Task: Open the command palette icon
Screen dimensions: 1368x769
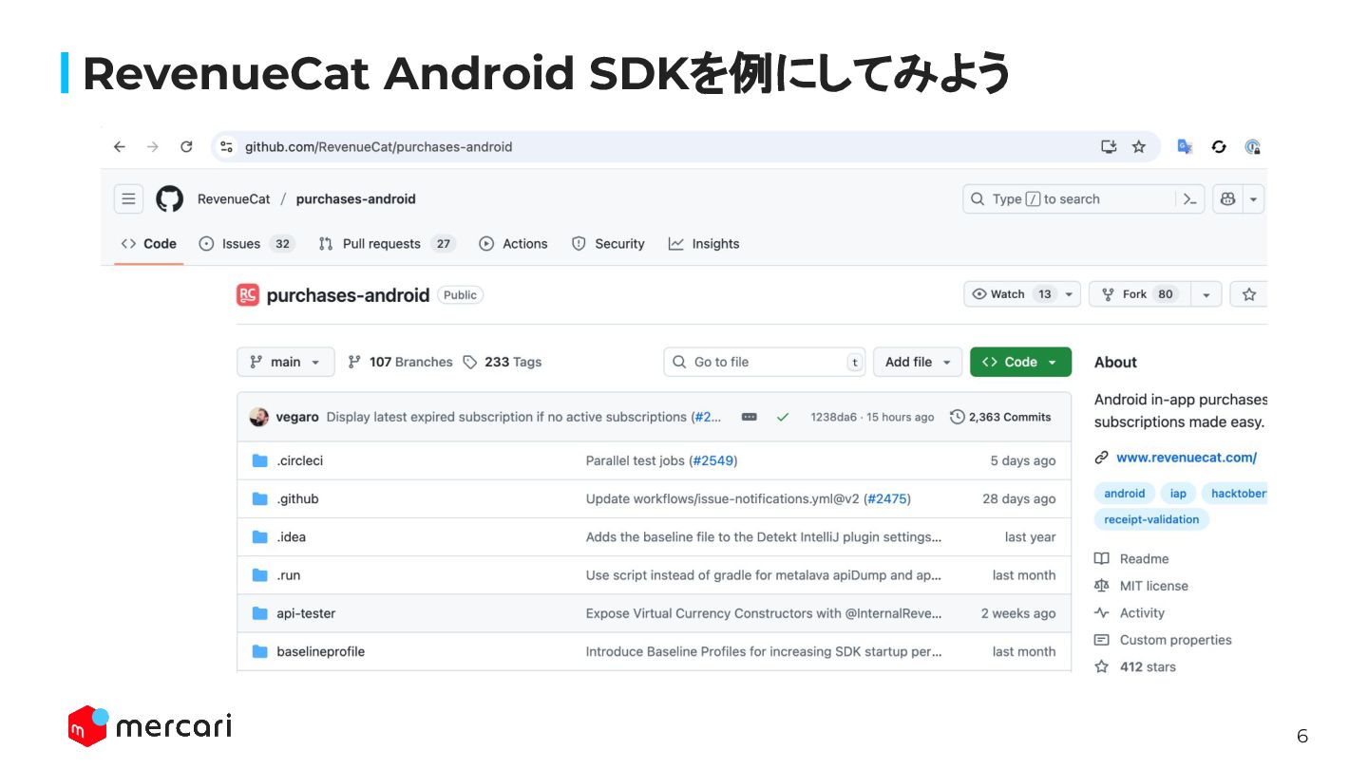Action: click(1189, 198)
